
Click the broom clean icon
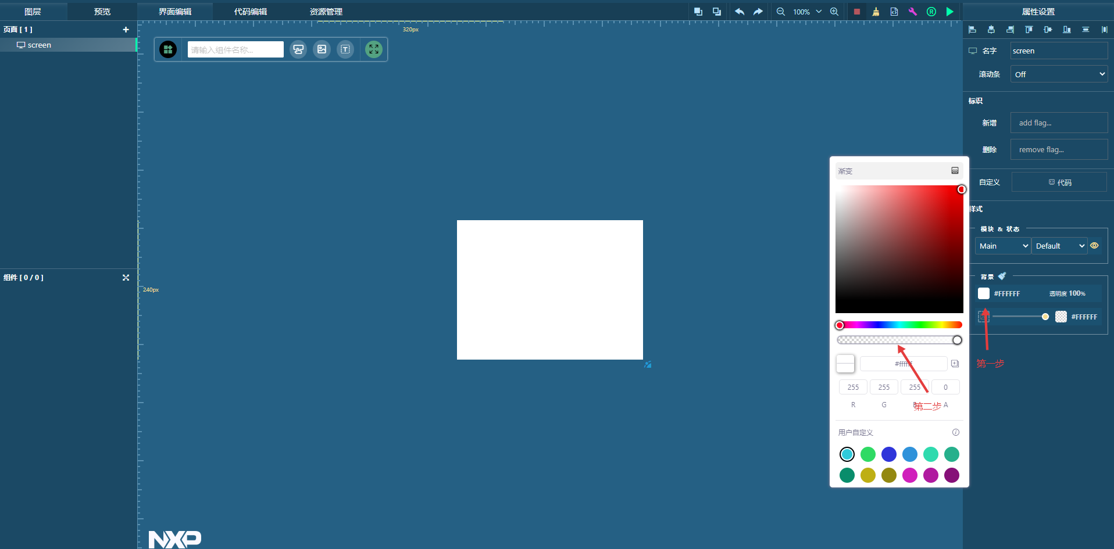876,12
